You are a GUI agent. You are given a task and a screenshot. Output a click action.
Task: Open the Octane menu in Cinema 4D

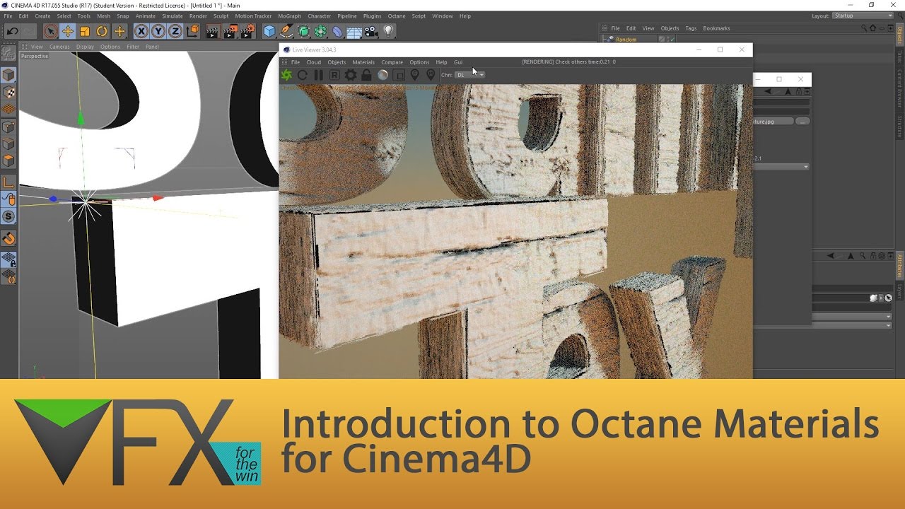(397, 16)
